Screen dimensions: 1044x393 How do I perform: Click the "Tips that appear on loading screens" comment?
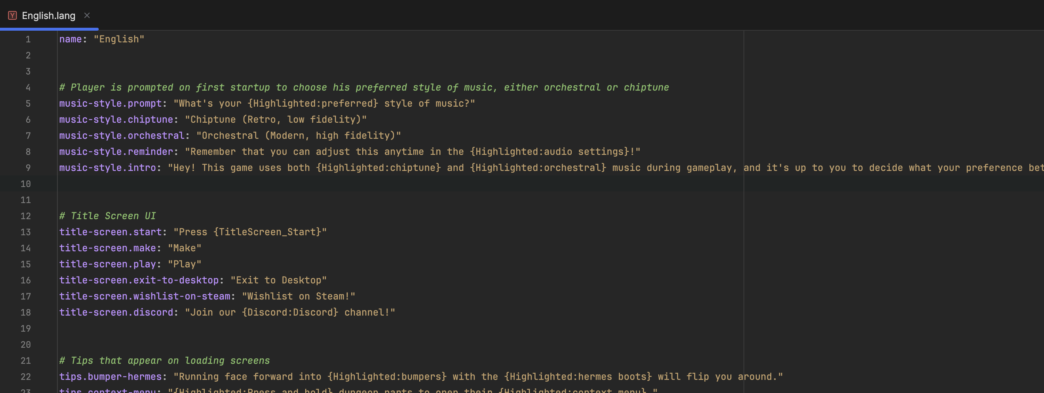tap(164, 360)
